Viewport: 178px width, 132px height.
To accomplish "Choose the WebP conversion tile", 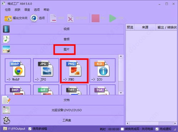I will click(18, 70).
